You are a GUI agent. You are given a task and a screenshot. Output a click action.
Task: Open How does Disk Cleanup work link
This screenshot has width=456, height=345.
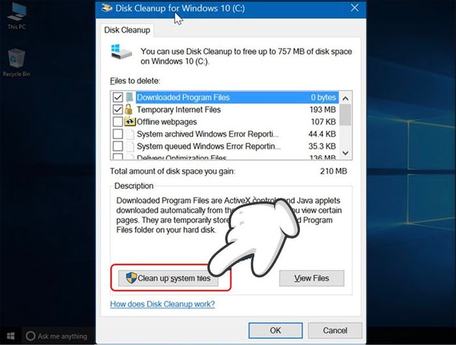click(162, 304)
